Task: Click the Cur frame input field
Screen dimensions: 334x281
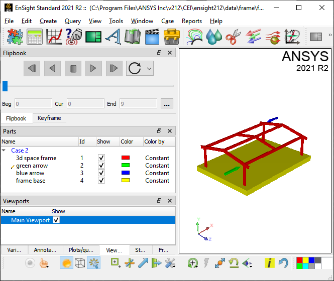Action: pos(85,104)
